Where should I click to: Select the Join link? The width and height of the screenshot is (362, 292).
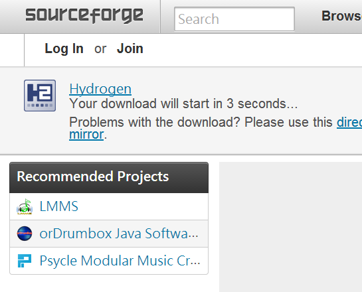130,48
